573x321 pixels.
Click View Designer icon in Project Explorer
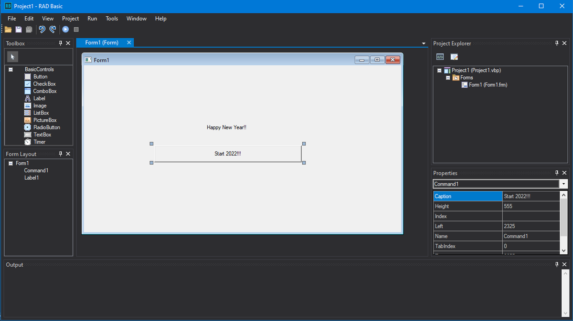454,57
